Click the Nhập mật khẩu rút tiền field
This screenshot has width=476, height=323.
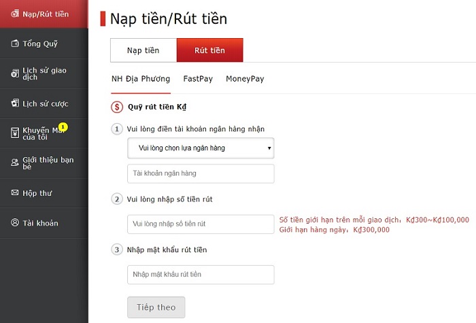point(201,275)
